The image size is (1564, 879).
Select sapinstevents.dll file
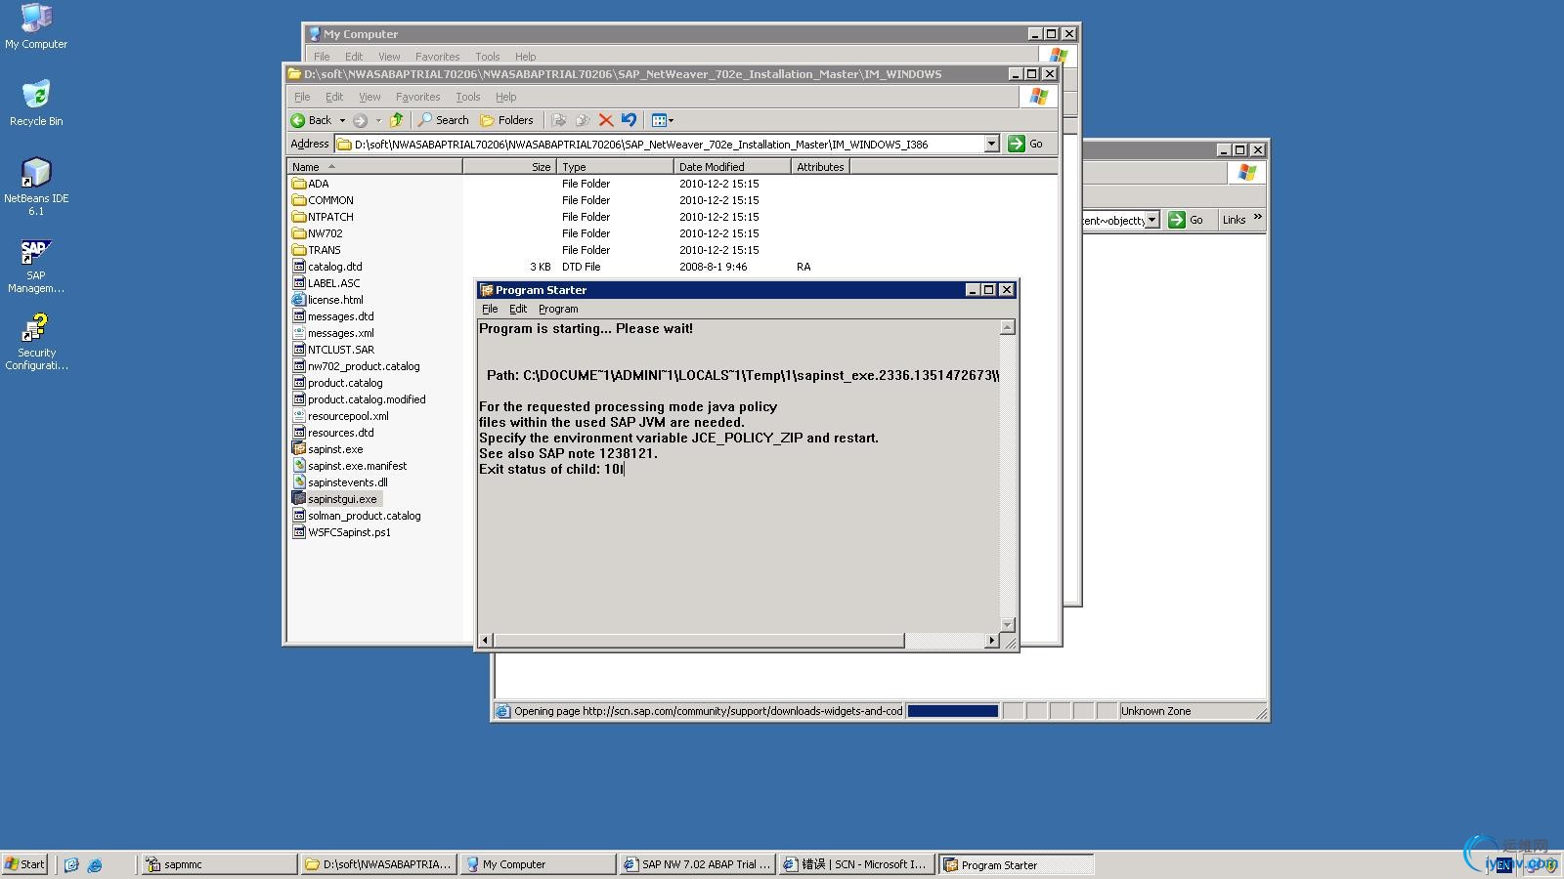click(339, 482)
